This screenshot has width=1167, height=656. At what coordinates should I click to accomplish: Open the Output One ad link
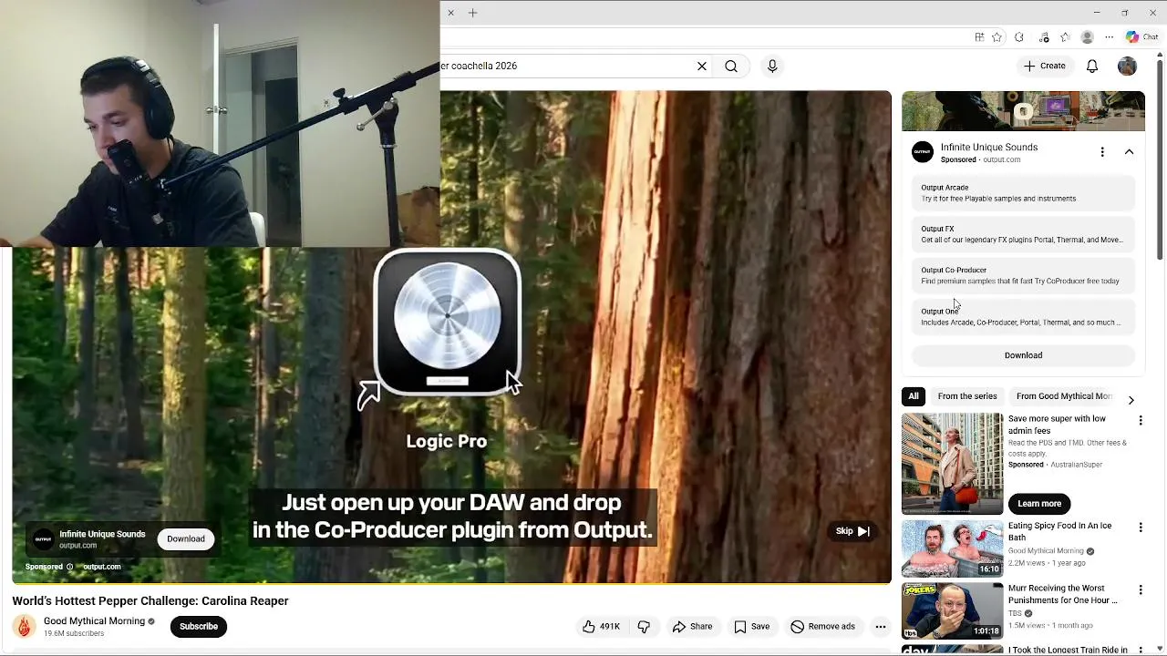(x=1023, y=317)
